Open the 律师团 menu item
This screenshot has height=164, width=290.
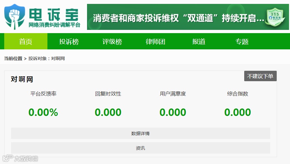tap(155, 42)
